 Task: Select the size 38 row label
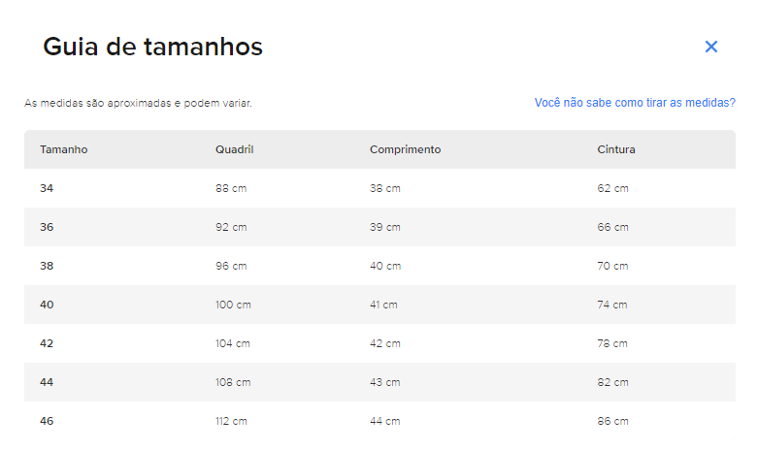47,266
